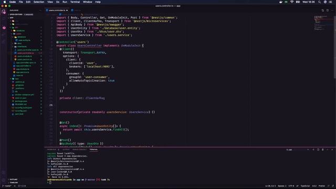The height and width of the screenshot is (189, 336).
Task: Select the TERMINAL panel tab
Action: click(x=93, y=150)
